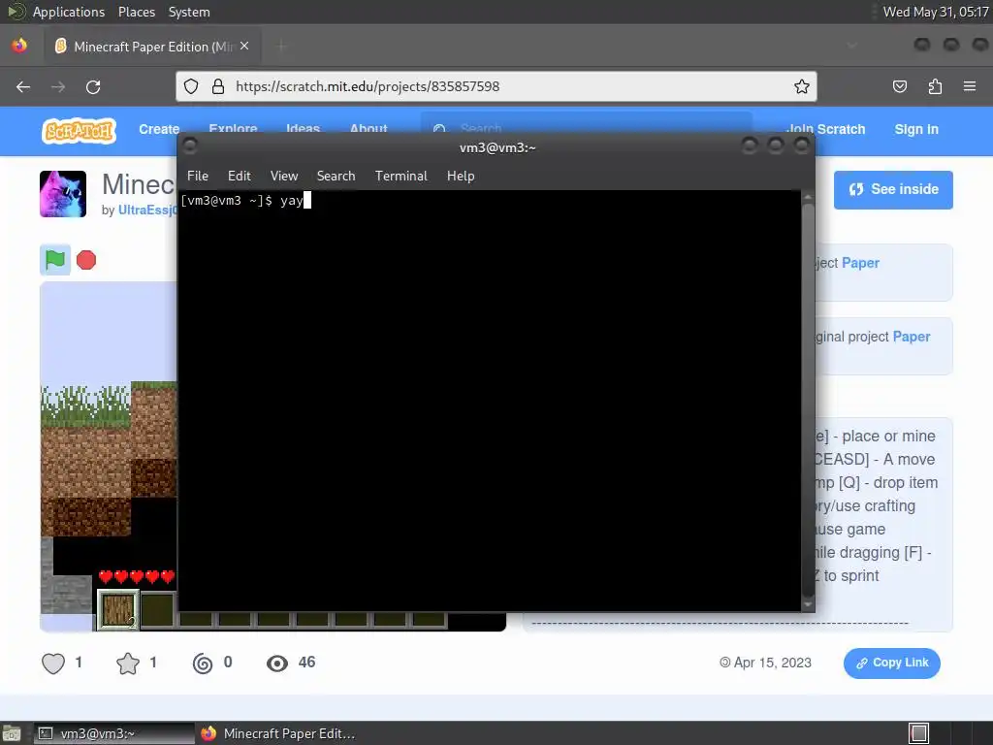Click the star favorite icon on the project

click(128, 664)
